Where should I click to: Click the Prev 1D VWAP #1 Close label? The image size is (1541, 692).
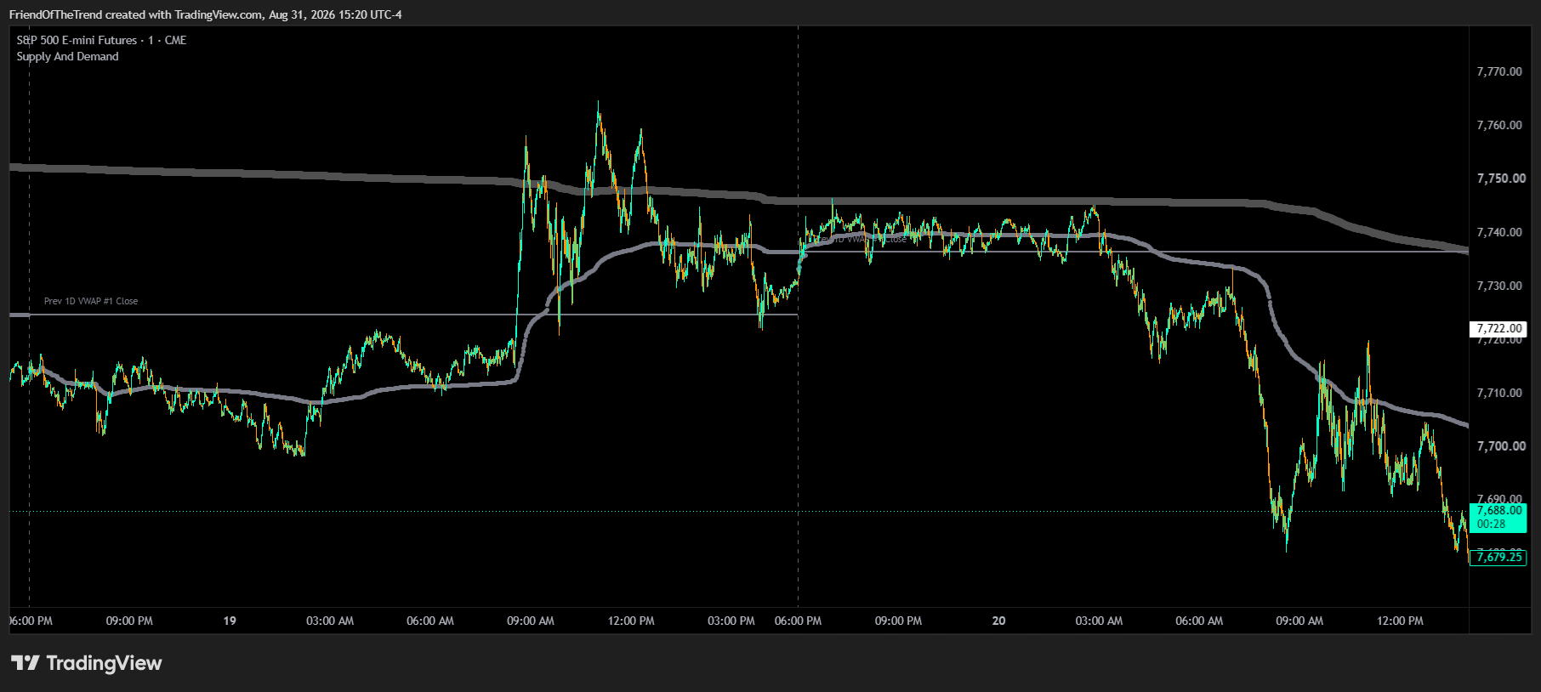click(x=91, y=301)
